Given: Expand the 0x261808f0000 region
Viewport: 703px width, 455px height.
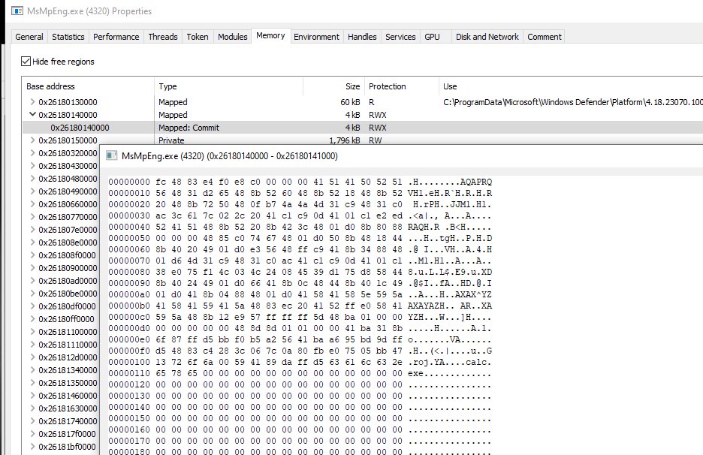Looking at the screenshot, I should tap(32, 255).
